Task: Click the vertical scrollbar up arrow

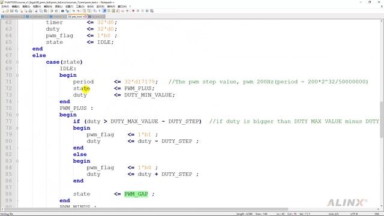Action: (x=382, y=22)
